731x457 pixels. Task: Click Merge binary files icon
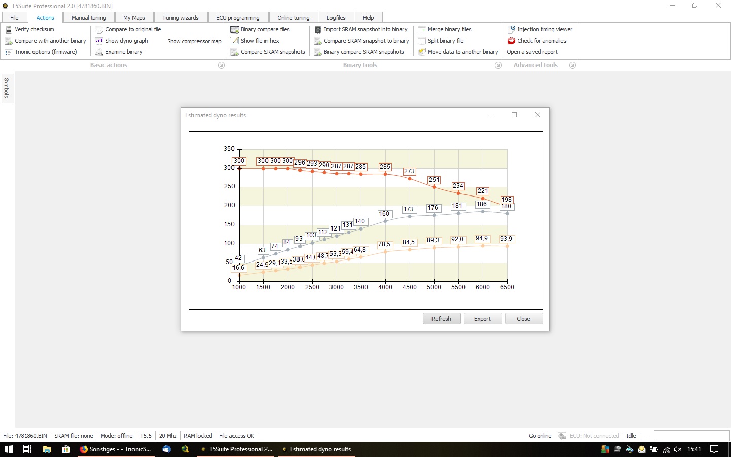pos(421,29)
